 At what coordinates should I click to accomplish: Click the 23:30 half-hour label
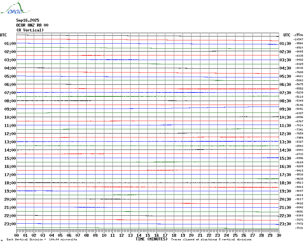(285, 224)
